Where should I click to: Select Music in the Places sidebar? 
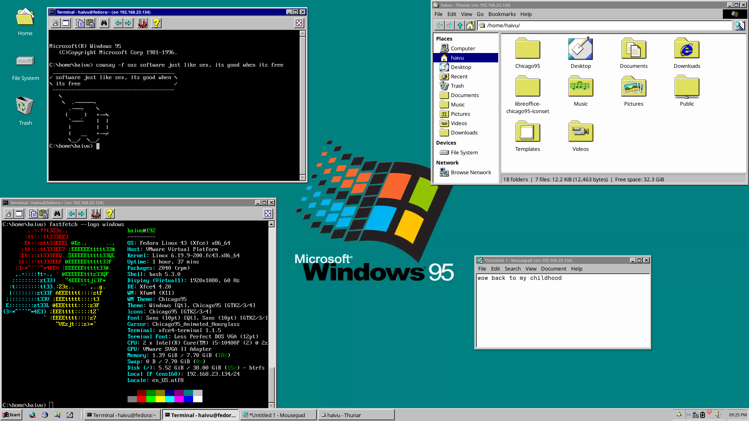point(457,104)
